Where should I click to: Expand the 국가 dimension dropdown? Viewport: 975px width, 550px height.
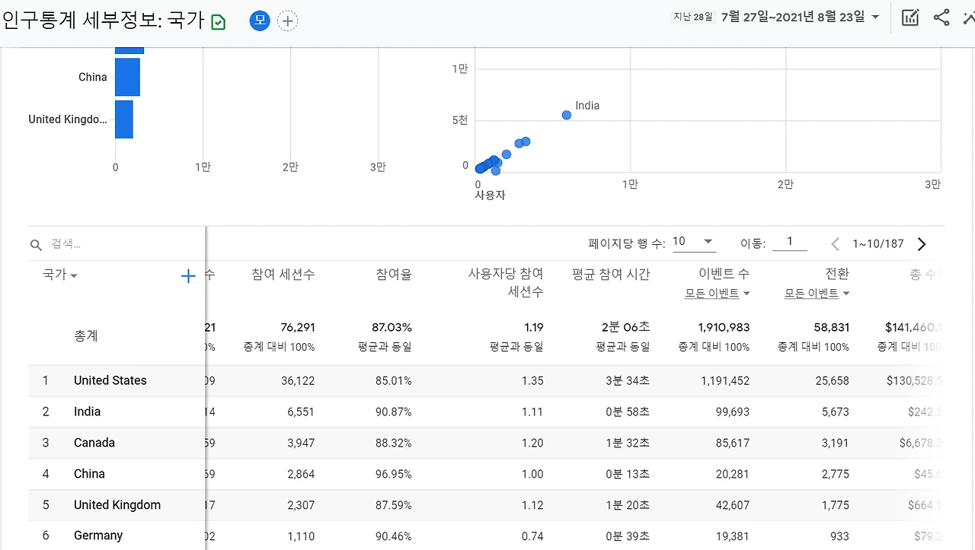pyautogui.click(x=60, y=275)
